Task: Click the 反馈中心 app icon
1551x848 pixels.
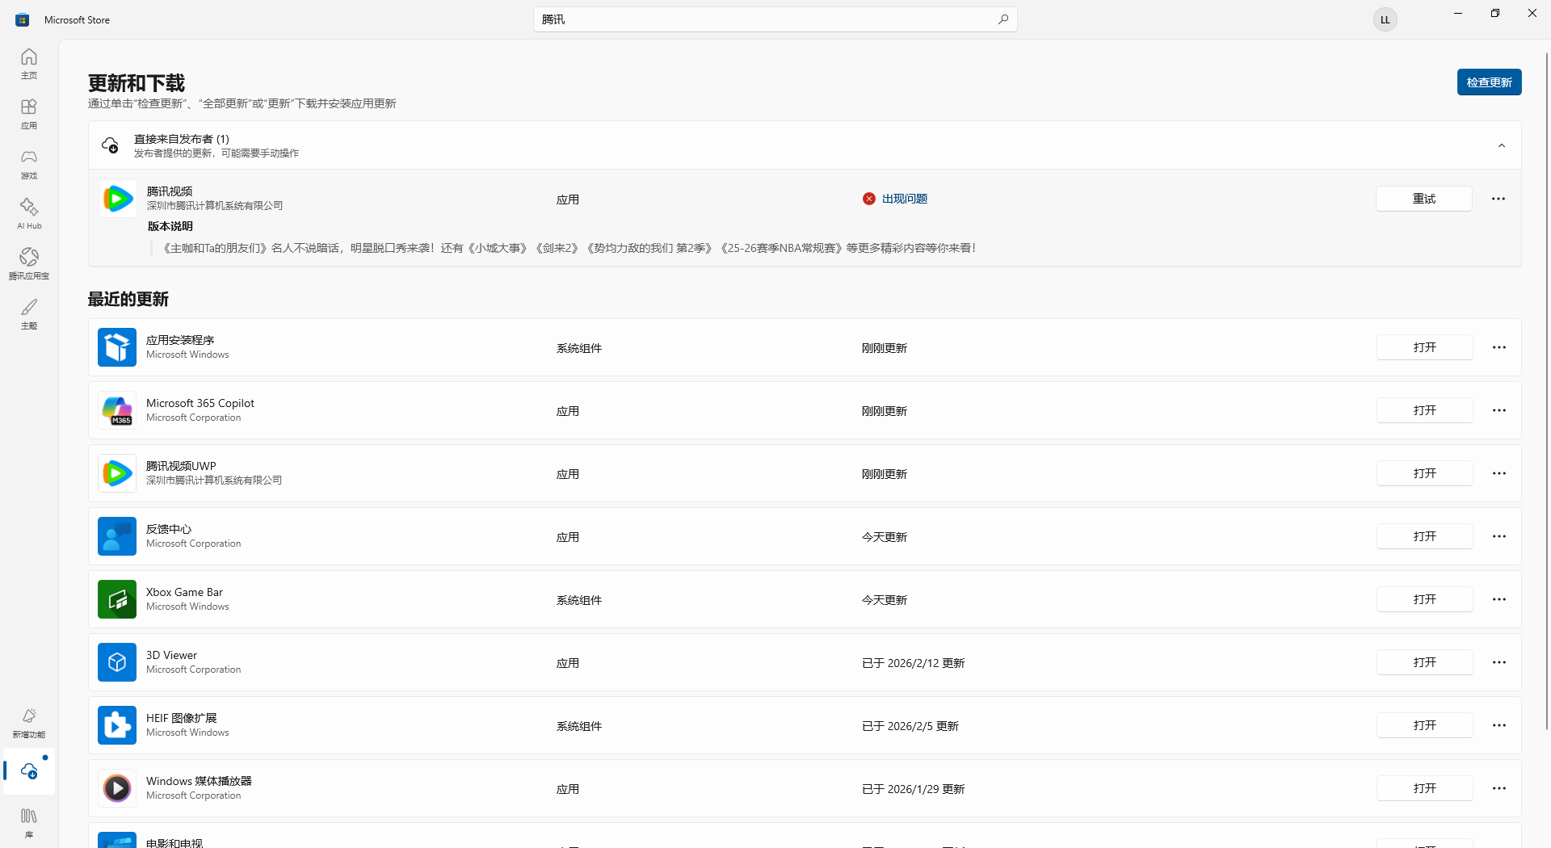Action: pyautogui.click(x=117, y=536)
